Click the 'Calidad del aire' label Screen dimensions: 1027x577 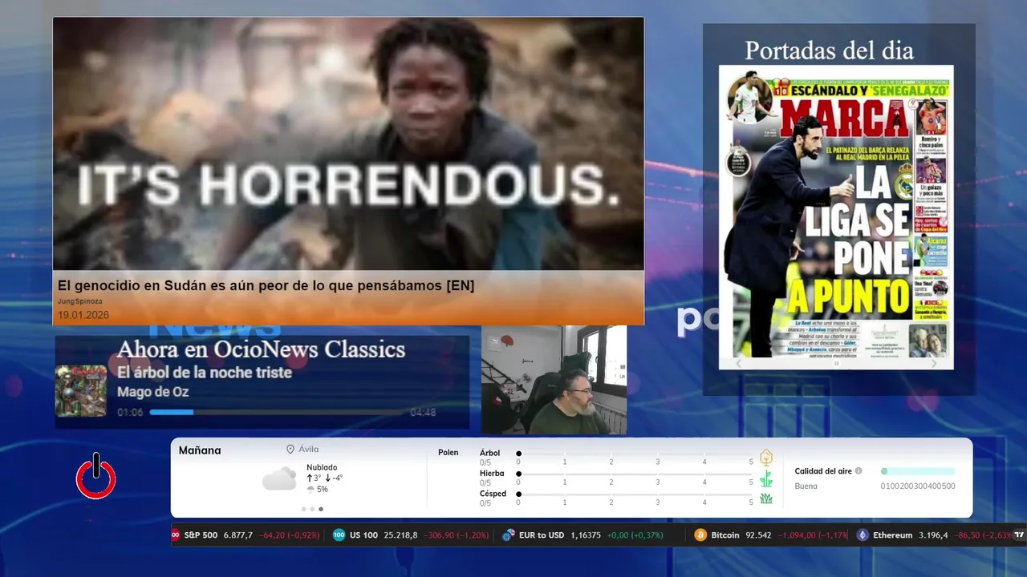point(823,471)
